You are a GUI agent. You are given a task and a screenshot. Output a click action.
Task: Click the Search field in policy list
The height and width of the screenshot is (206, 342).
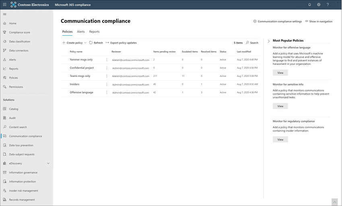pyautogui.click(x=252, y=43)
